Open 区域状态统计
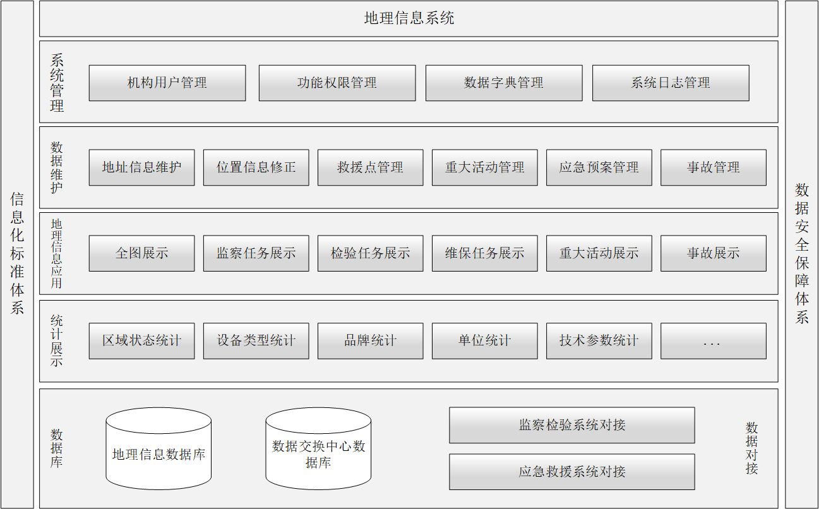819x509 pixels. 141,341
